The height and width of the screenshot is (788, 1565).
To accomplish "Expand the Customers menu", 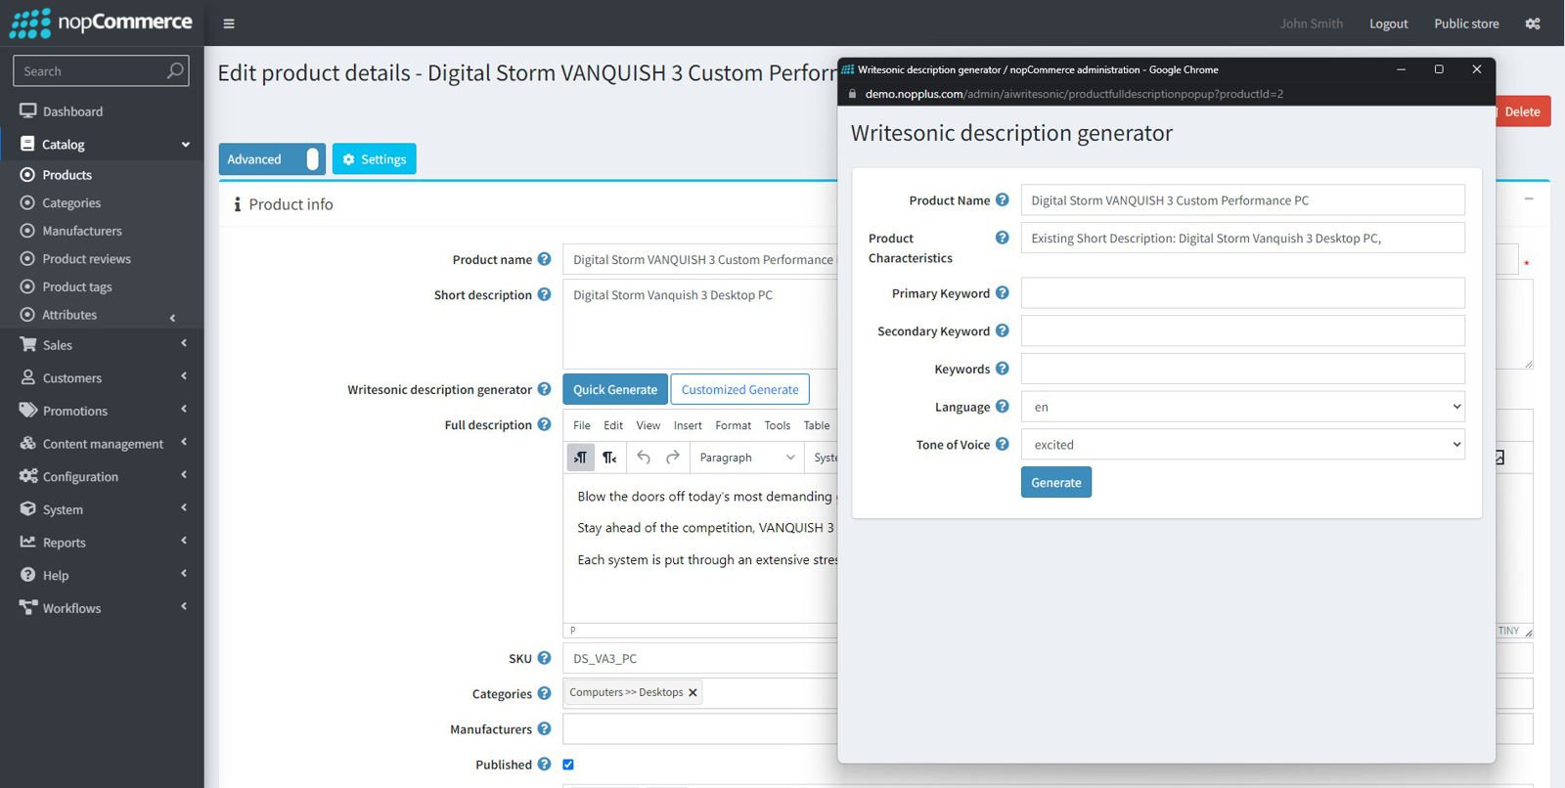I will click(x=102, y=377).
